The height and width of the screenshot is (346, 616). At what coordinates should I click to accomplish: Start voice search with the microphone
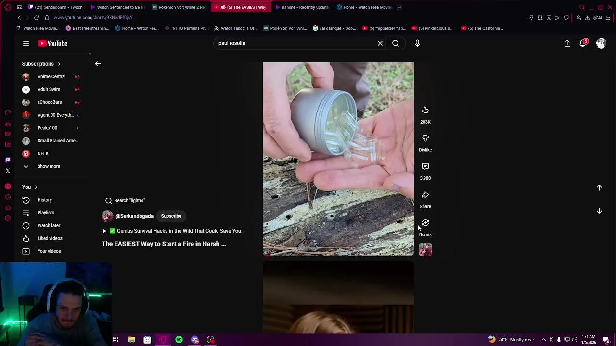pyautogui.click(x=417, y=43)
